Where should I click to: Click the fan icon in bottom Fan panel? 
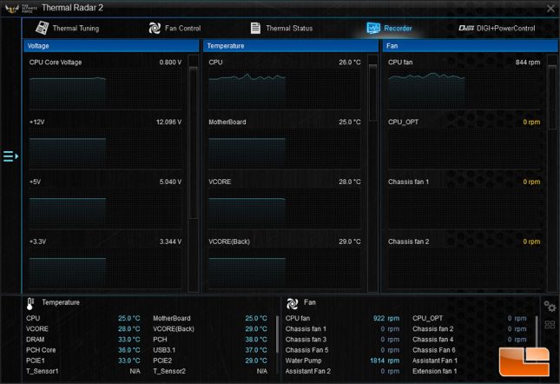[x=292, y=303]
